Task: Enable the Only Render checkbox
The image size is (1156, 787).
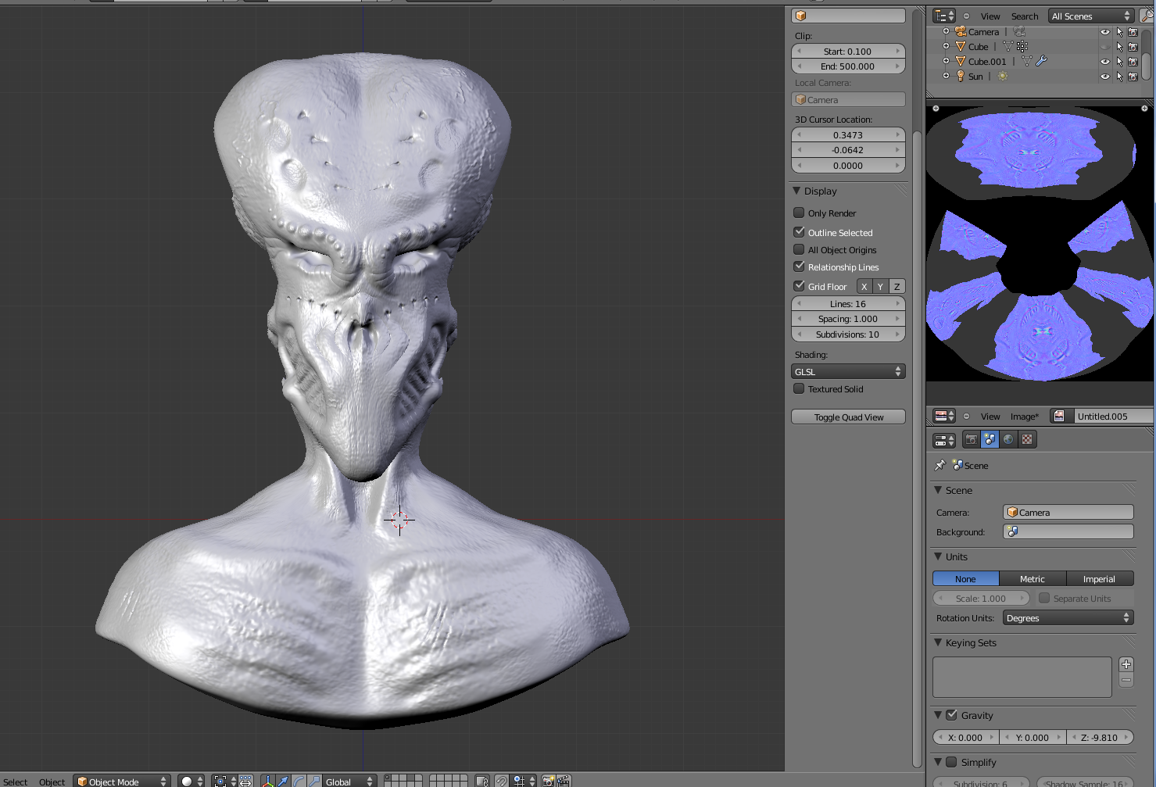Action: pyautogui.click(x=799, y=213)
